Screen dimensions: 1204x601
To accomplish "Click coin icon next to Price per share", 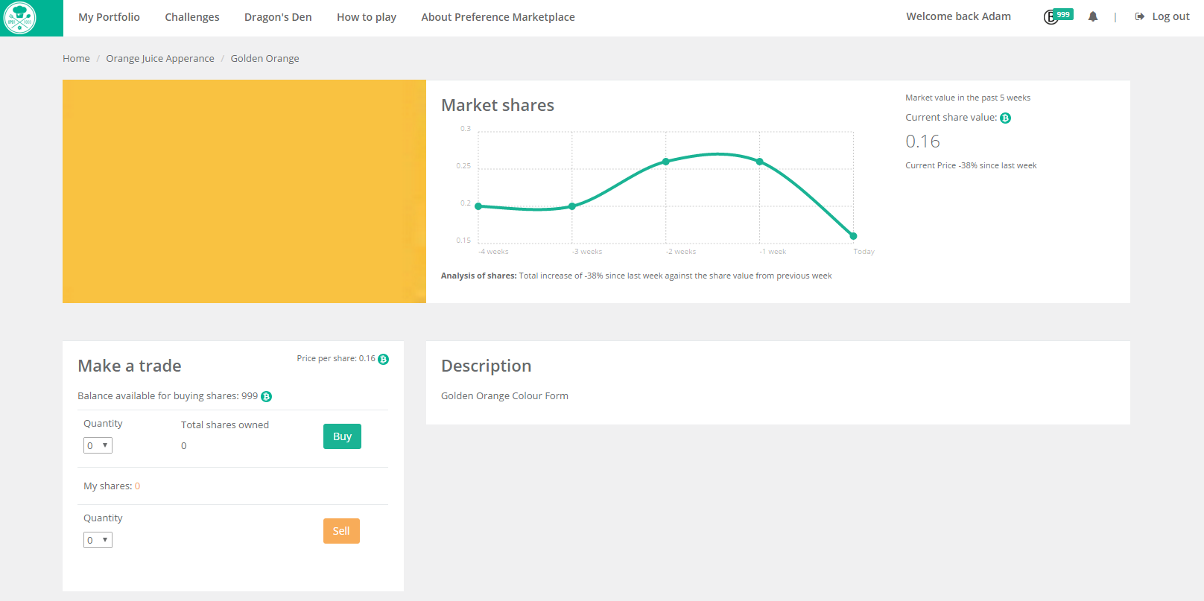I will click(383, 359).
